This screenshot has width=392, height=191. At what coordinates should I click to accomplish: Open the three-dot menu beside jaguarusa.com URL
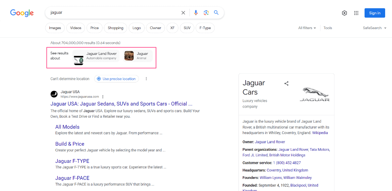(x=103, y=96)
